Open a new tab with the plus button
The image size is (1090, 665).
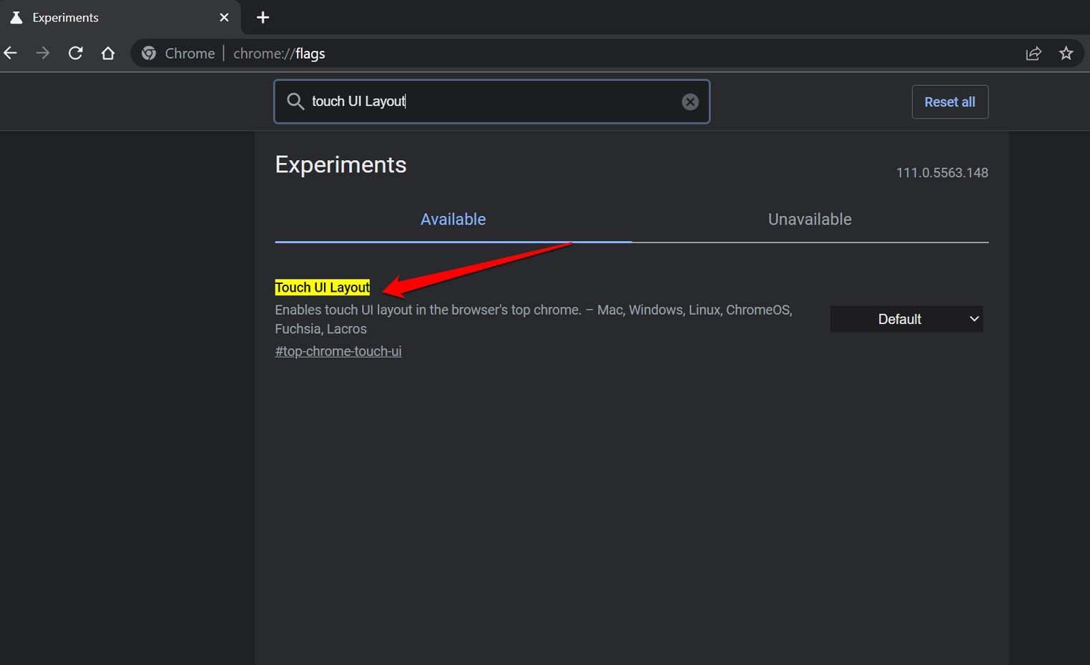click(262, 17)
